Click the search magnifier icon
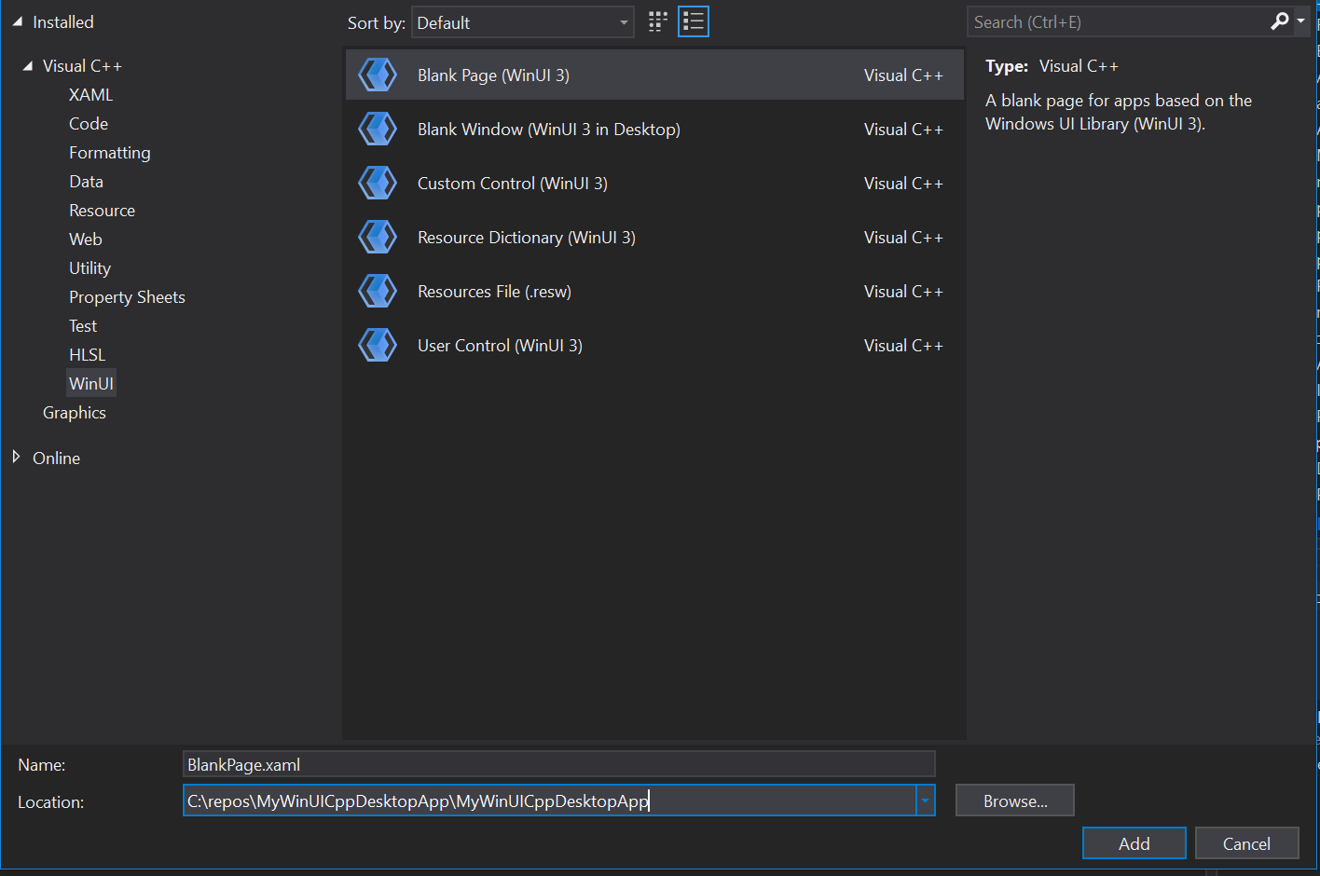This screenshot has width=1320, height=876. click(x=1280, y=21)
